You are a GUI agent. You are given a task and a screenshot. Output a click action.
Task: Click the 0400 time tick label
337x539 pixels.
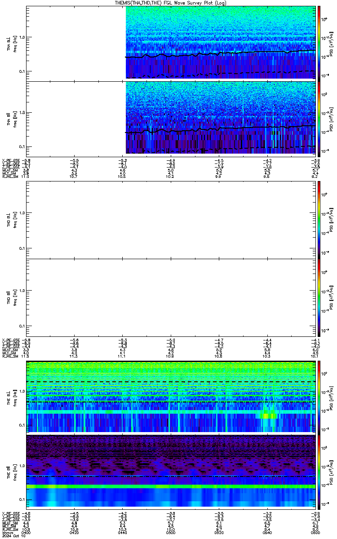click(27, 532)
